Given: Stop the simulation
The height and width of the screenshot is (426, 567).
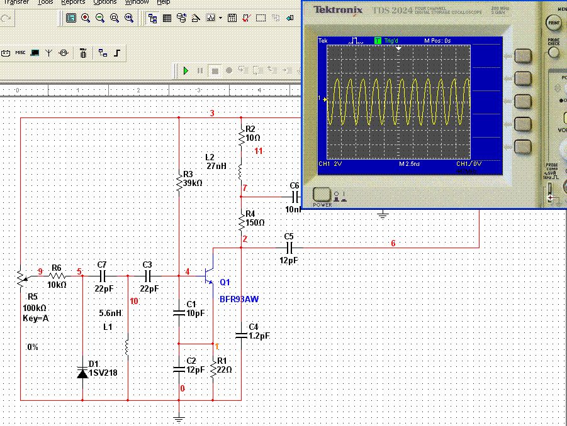Looking at the screenshot, I should point(215,71).
